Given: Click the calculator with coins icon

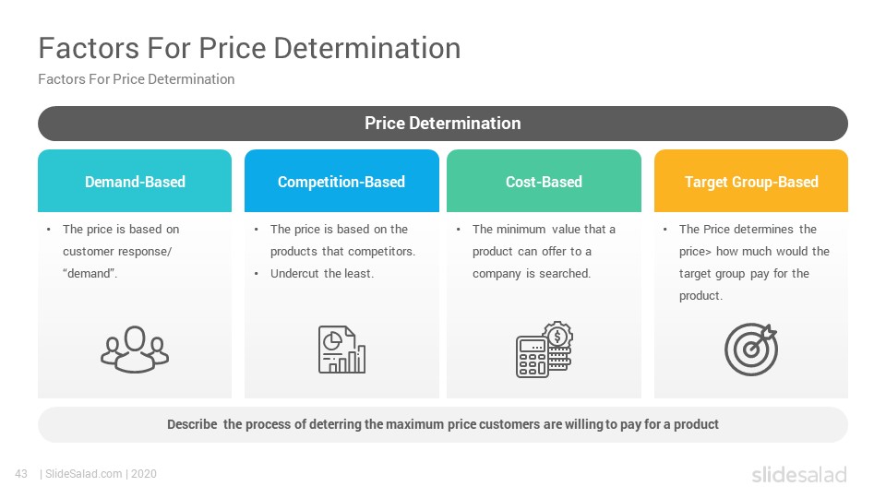Looking at the screenshot, I should pos(545,350).
